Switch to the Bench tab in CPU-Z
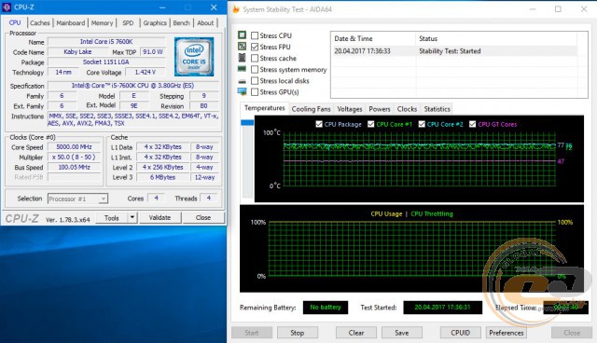This screenshot has height=343, width=597. [x=181, y=22]
